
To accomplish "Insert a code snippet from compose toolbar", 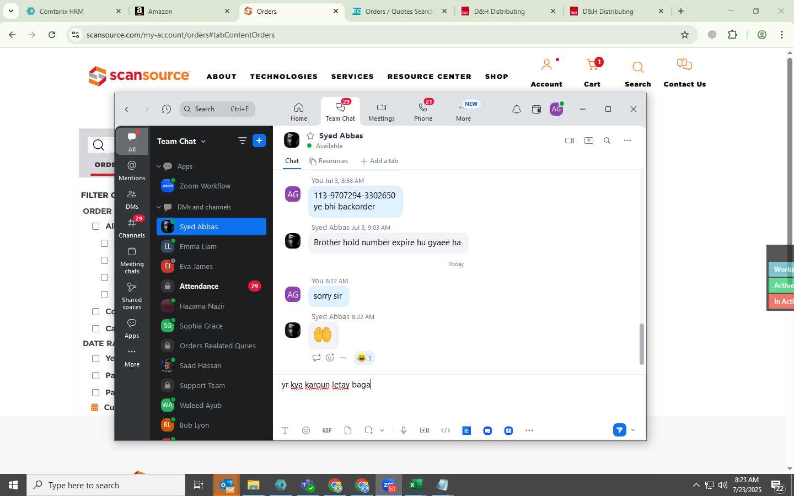I will 446,430.
